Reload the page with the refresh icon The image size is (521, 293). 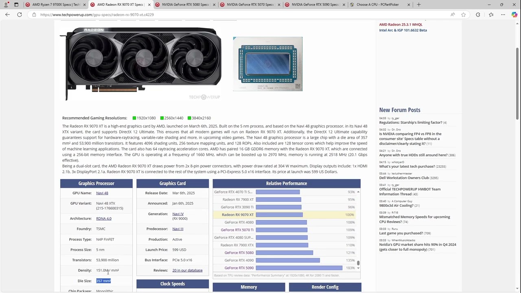pos(20,15)
